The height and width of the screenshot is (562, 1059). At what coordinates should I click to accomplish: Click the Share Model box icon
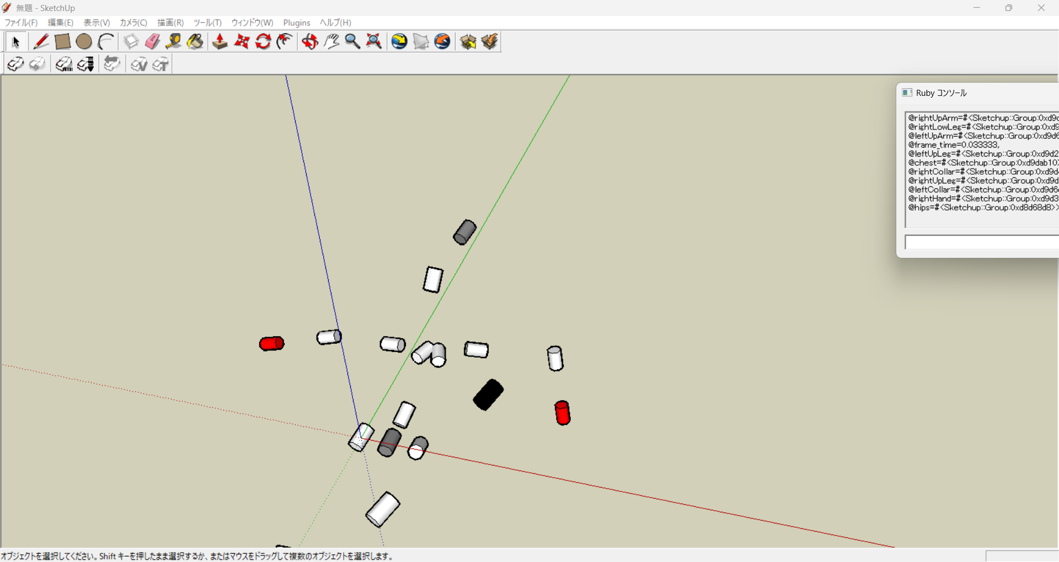[x=489, y=42]
